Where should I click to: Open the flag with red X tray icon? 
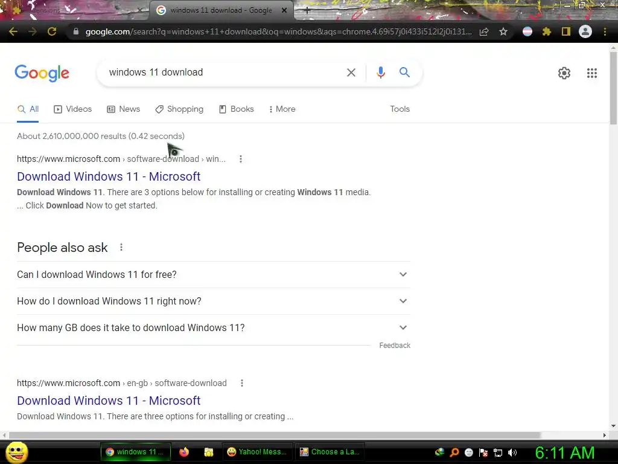[x=483, y=453]
